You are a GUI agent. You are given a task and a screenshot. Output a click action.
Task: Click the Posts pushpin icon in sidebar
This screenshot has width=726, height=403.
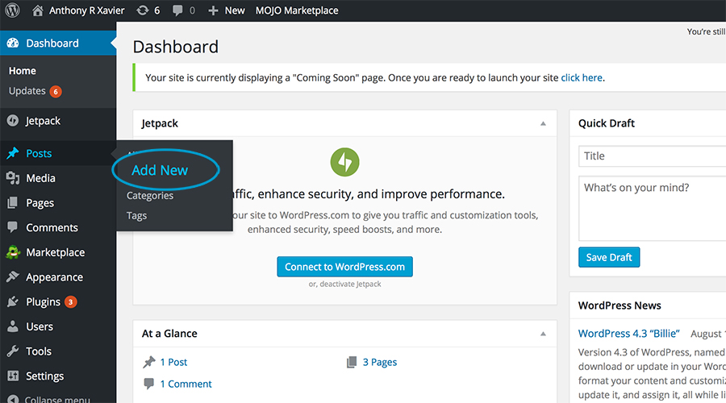[x=13, y=153]
